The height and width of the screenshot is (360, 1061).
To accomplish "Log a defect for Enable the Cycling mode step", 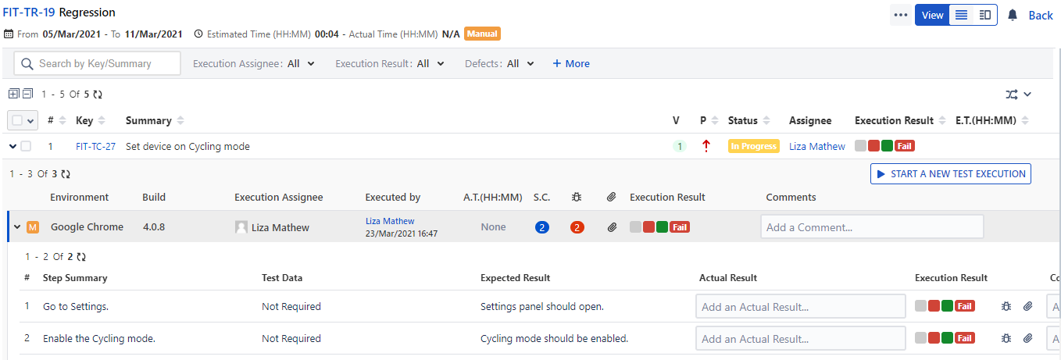I will pos(1006,338).
